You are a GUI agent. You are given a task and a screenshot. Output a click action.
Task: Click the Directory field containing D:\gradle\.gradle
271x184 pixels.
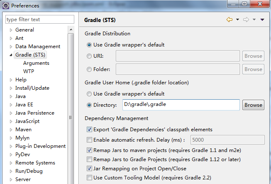(x=181, y=105)
